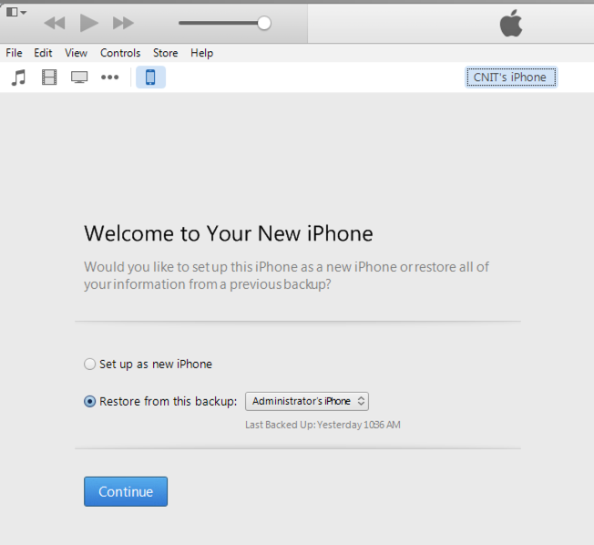Open the File menu

tap(14, 53)
